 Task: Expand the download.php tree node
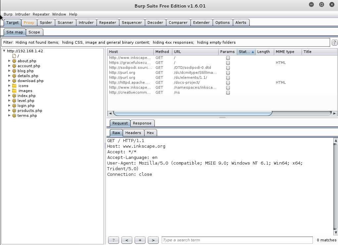pyautogui.click(x=10, y=81)
